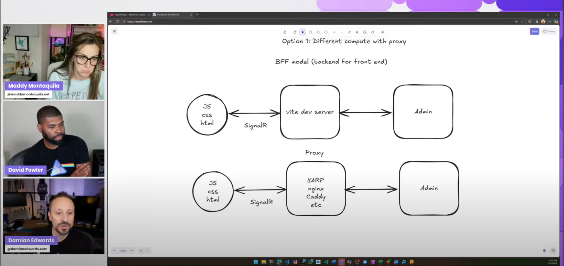
Task: Toggle the keep-tool-active lock
Action: (285, 32)
